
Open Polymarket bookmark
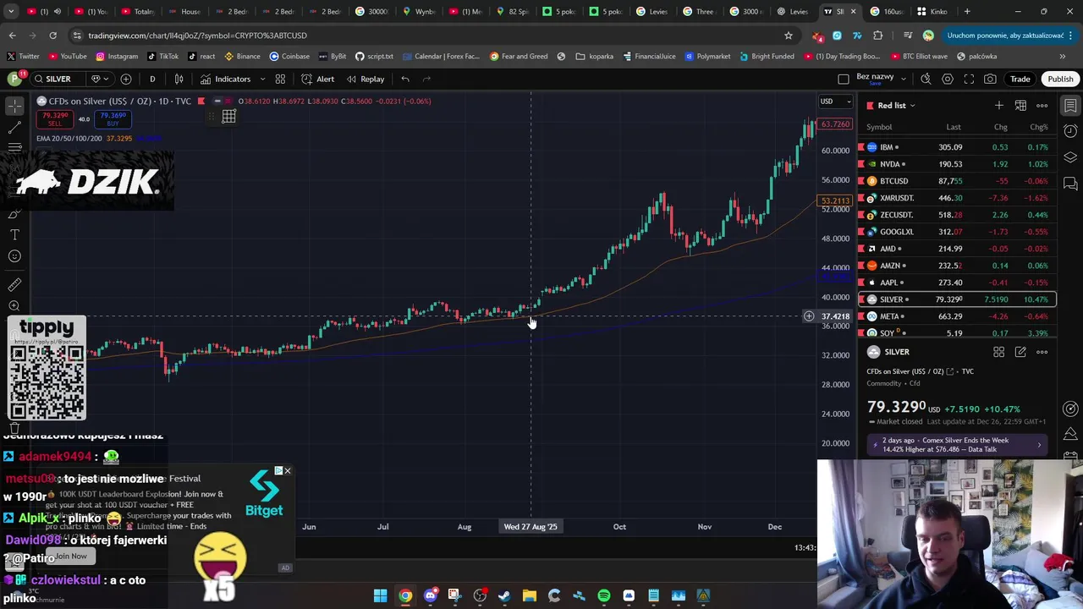click(707, 56)
